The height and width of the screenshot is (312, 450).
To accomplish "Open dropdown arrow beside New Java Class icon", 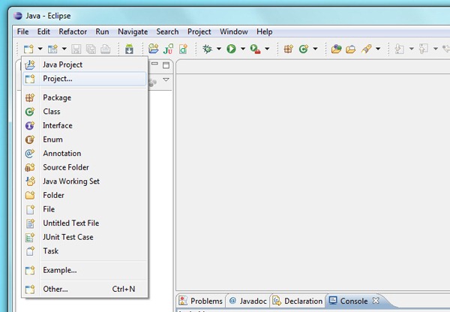I will 316,49.
